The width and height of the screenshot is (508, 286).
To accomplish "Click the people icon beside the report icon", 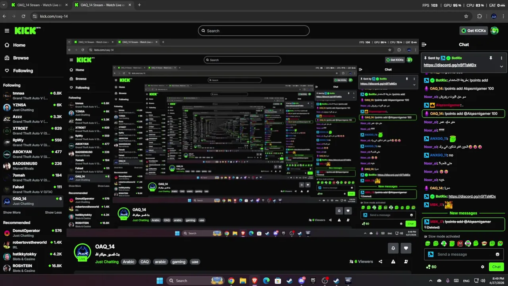I will click(x=406, y=261).
